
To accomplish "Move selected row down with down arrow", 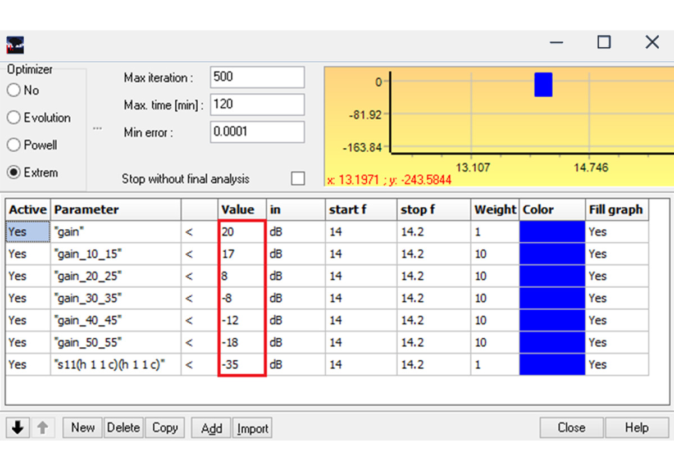I will (17, 428).
